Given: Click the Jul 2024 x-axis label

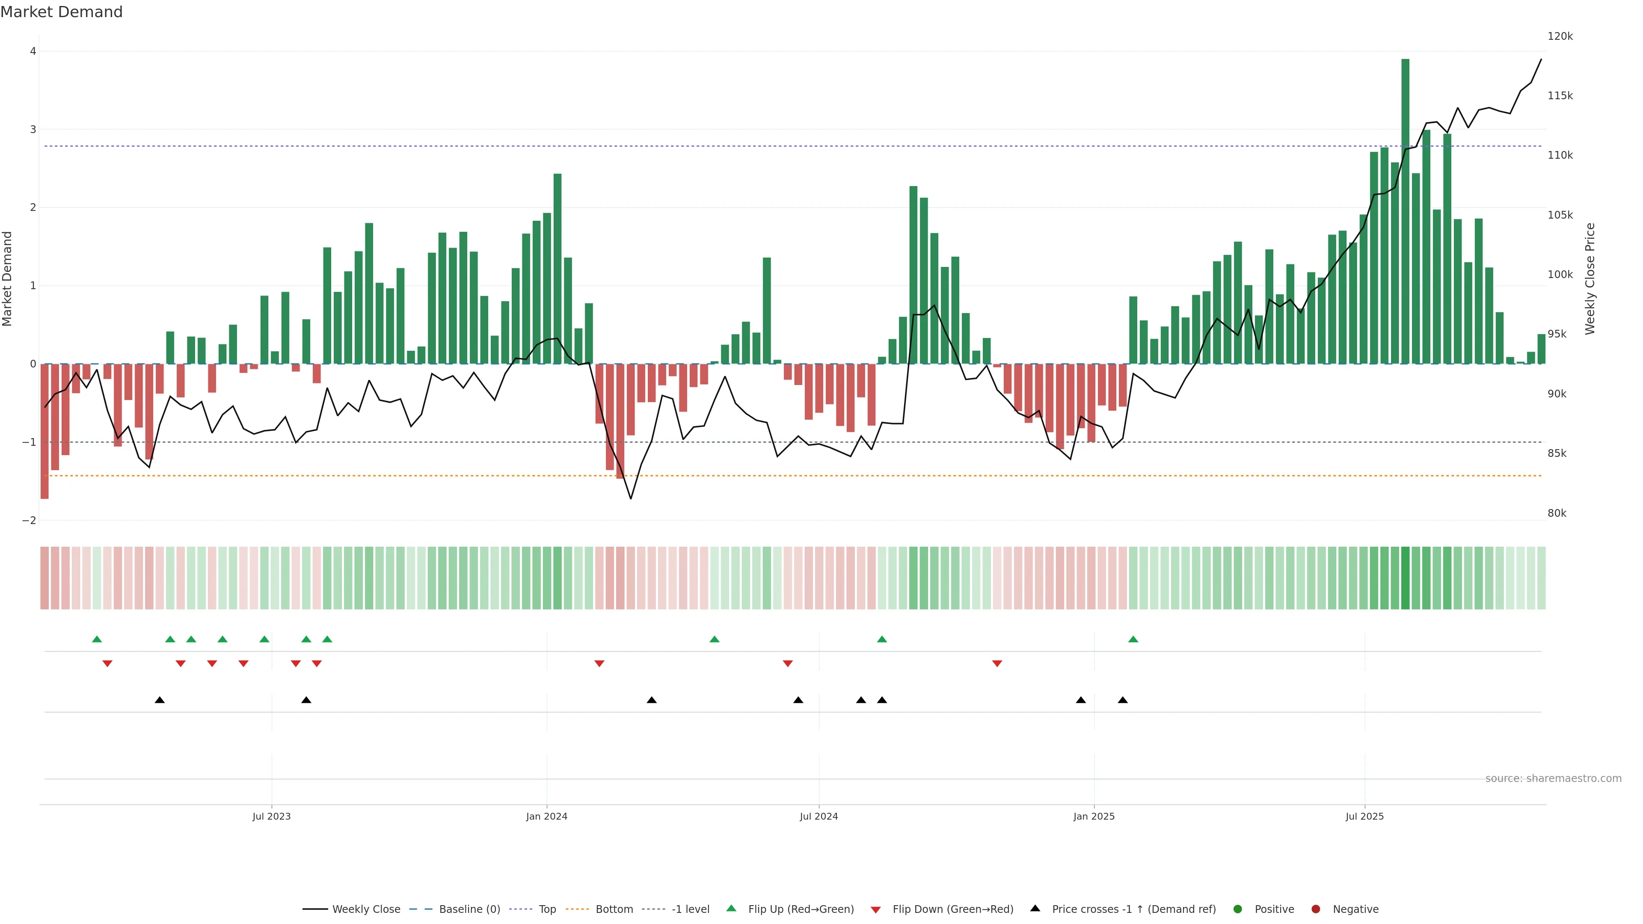Looking at the screenshot, I should point(819,816).
